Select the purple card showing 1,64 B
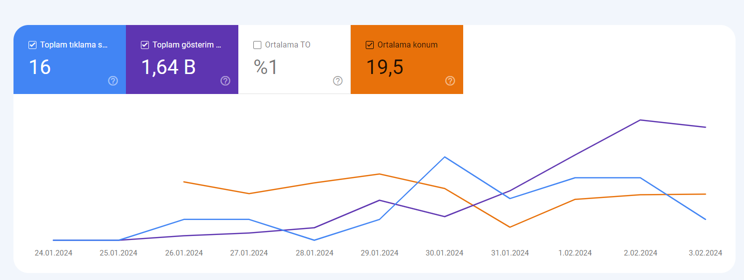 182,59
